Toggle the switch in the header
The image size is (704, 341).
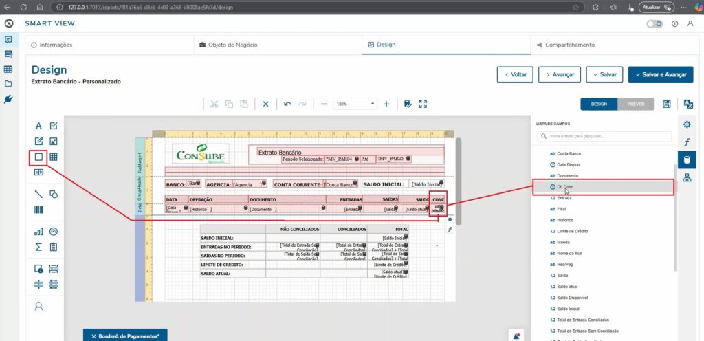(x=654, y=24)
